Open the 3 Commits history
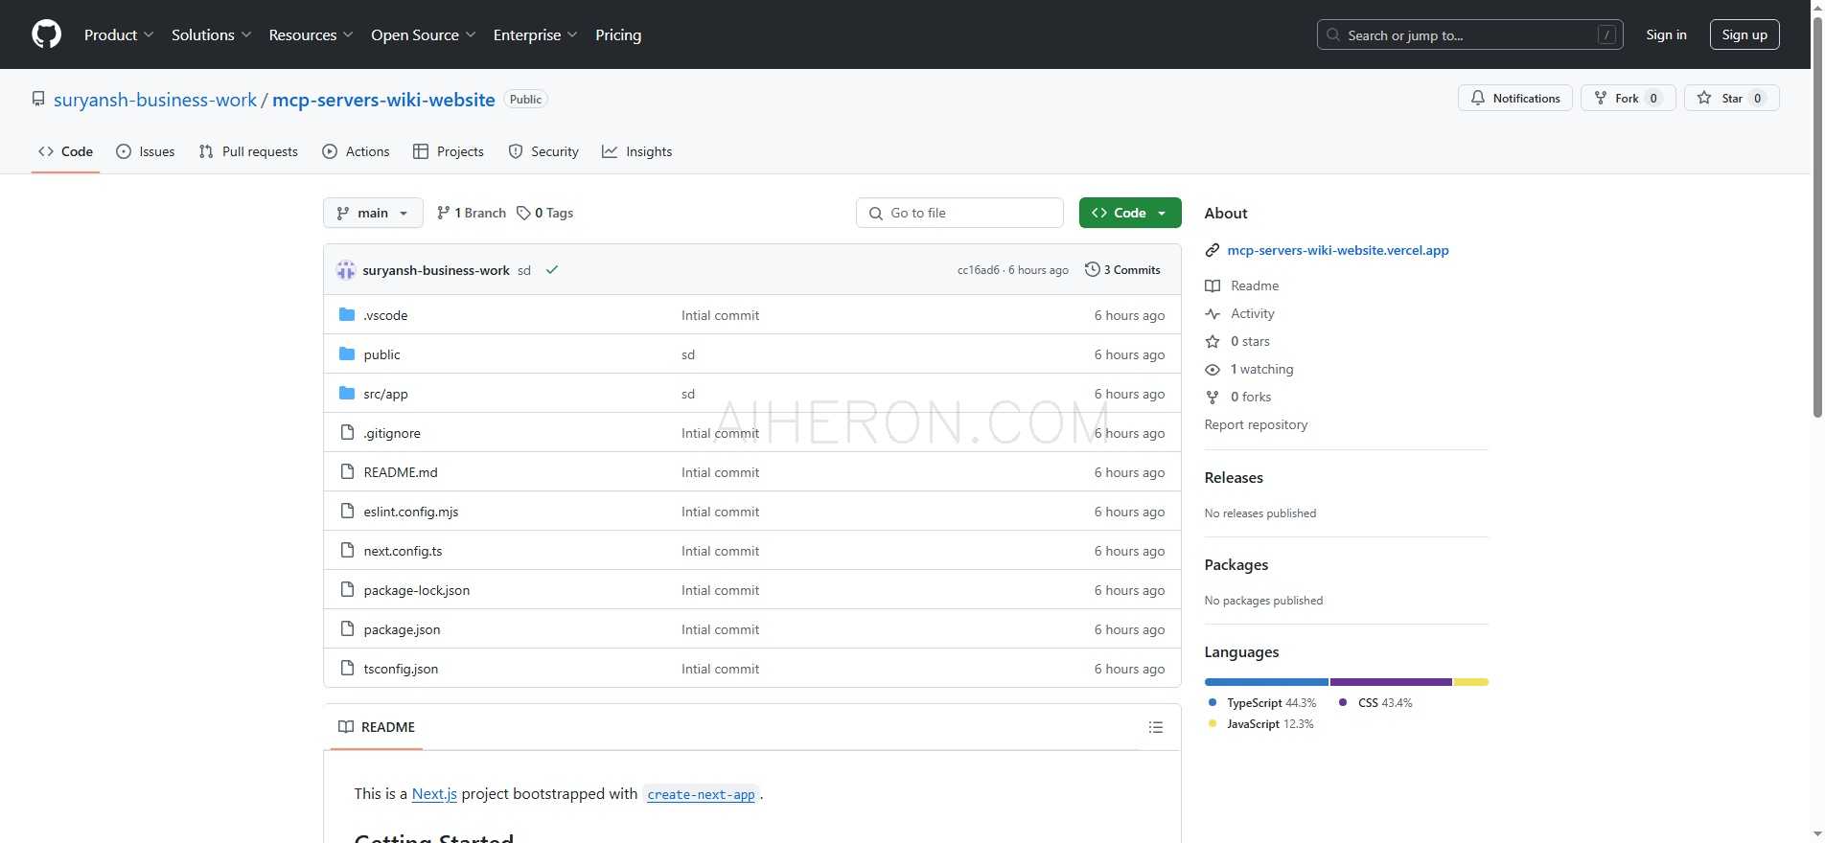 [x=1122, y=270]
